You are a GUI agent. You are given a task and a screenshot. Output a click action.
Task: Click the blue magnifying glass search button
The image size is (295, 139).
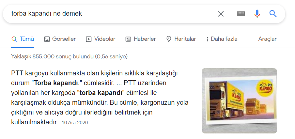[273, 14]
